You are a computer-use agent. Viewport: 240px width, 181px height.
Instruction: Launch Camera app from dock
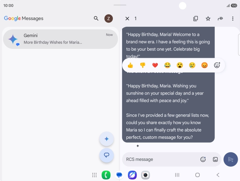click(145, 175)
